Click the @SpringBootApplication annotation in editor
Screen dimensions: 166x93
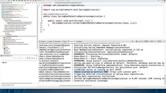56,14
